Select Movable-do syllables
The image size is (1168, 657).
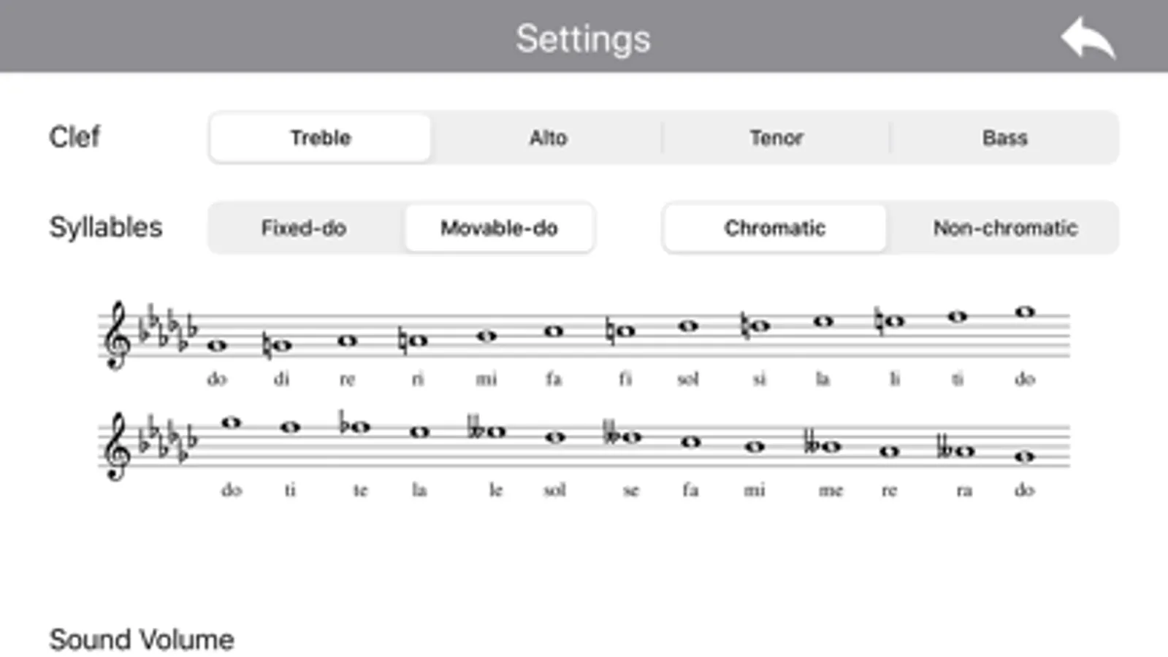tap(499, 228)
